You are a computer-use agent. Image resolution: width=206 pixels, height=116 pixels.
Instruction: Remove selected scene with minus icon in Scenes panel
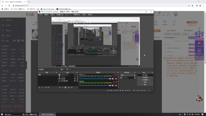(42, 87)
